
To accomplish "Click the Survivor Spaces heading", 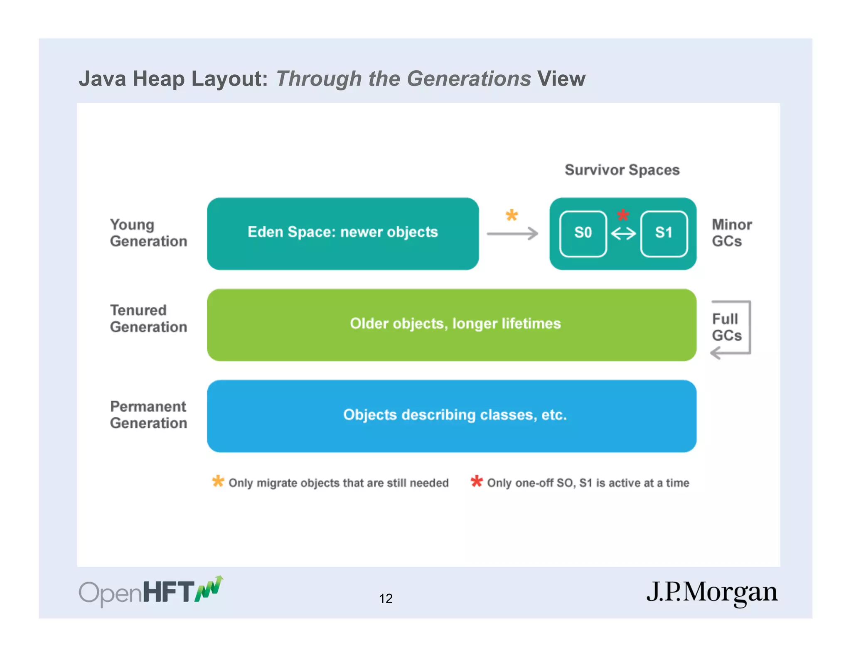I will pos(622,170).
